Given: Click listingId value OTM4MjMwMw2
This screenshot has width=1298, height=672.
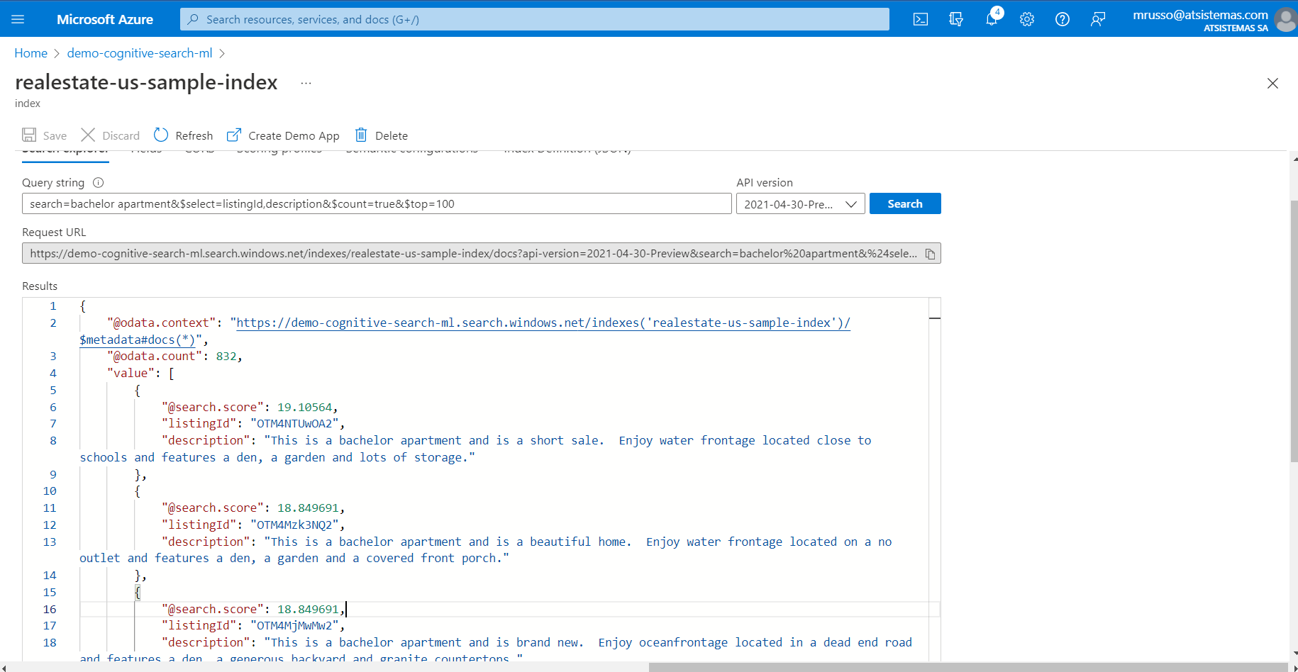Looking at the screenshot, I should [x=297, y=625].
